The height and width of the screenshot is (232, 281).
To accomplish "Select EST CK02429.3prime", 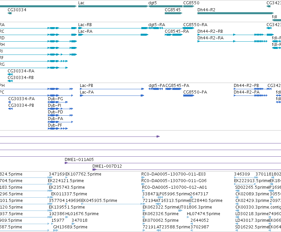I will click(x=252, y=201).
